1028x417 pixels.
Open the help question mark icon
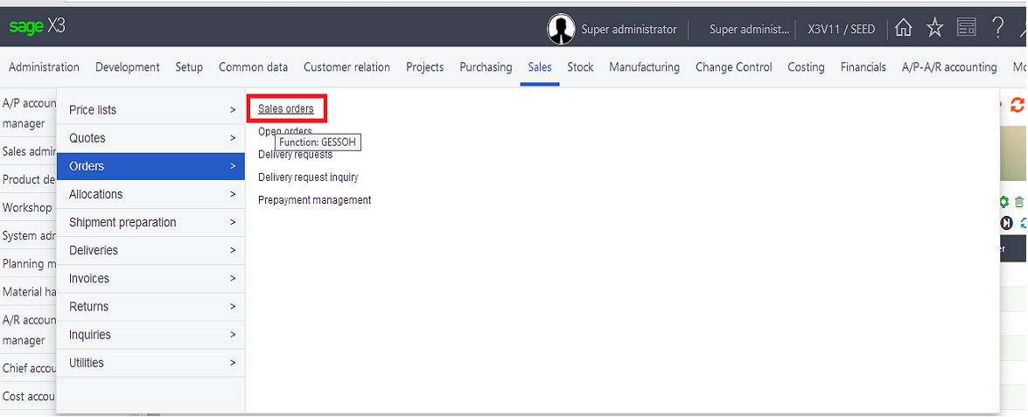pos(997,28)
